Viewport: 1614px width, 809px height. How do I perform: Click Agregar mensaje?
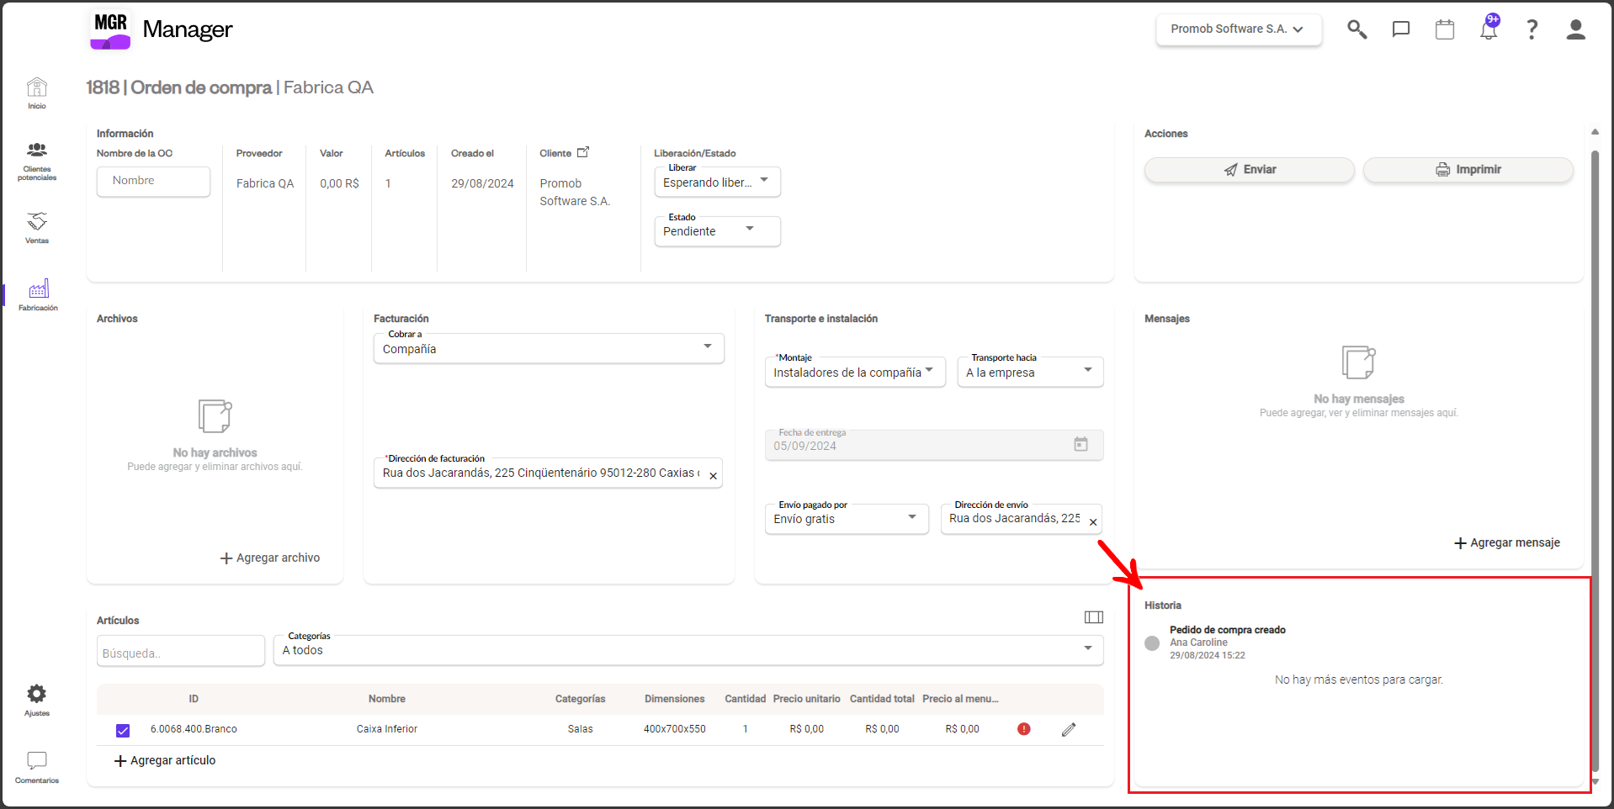(1507, 543)
